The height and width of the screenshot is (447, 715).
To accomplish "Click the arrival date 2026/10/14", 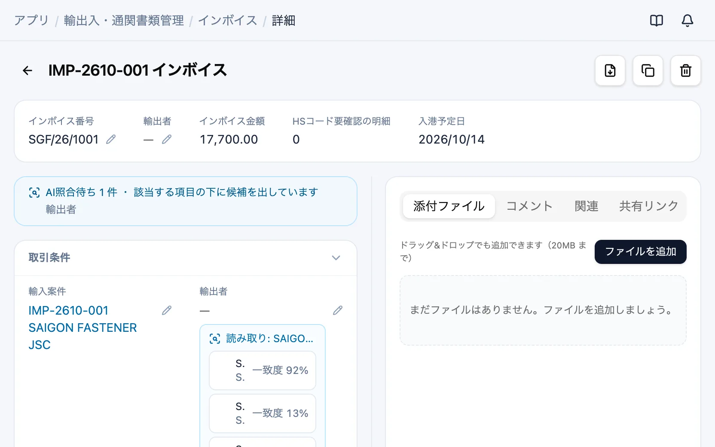I will click(x=452, y=139).
